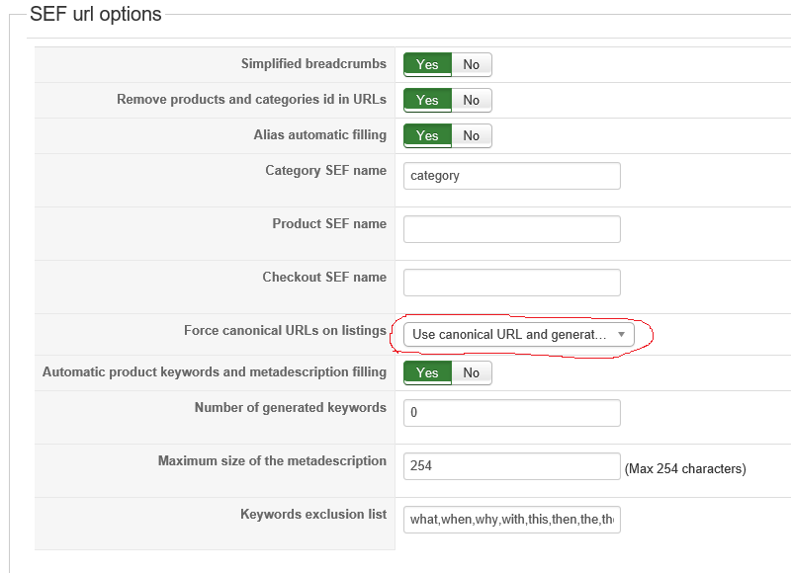This screenshot has height=573, width=791.
Task: Open the Force canonical URLs dropdown
Action: click(x=519, y=334)
